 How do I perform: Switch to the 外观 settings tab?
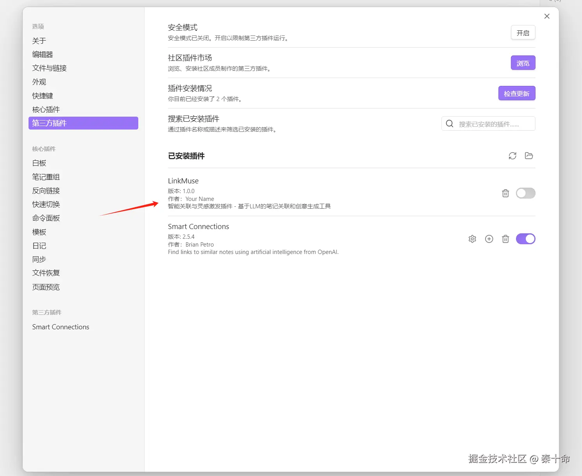tap(39, 82)
